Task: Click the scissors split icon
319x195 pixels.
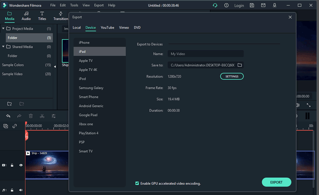Action: pyautogui.click(x=42, y=116)
